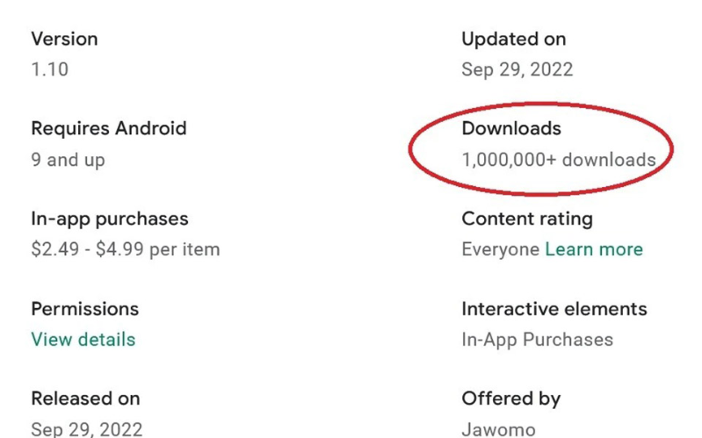The image size is (702, 438).
Task: Click the View details permissions link
Action: [x=83, y=340]
